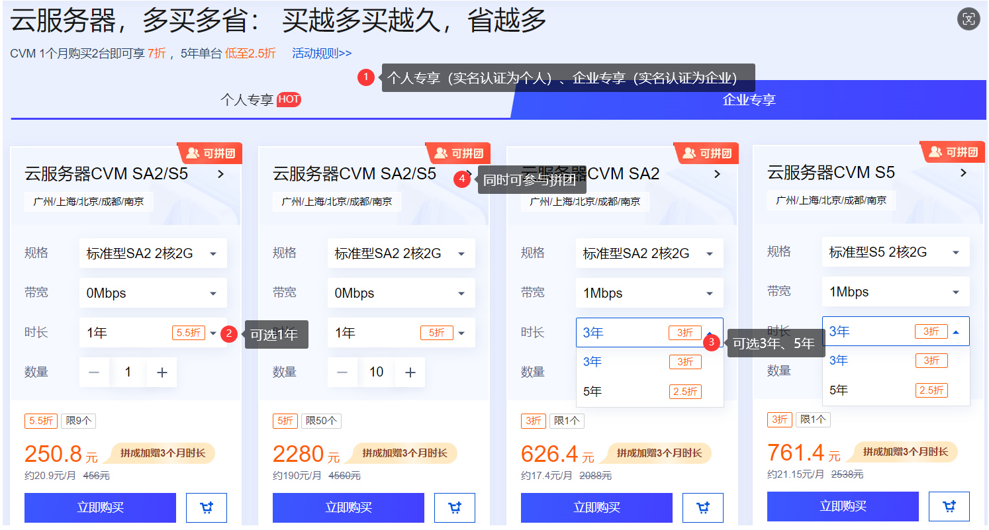The width and height of the screenshot is (989, 530).
Task: Add the 2280元 server to cart
Action: [455, 508]
